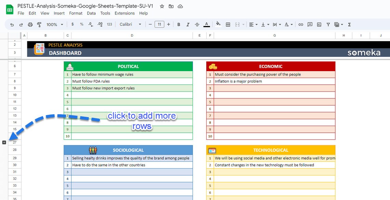This screenshot has width=390, height=200.
Task: Select the insert link icon
Action: [301, 24]
